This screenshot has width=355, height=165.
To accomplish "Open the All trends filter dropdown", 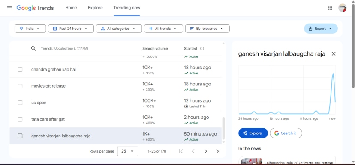I will 163,29.
